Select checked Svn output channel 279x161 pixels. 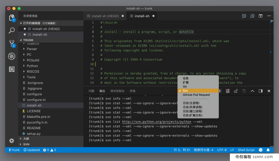click(x=198, y=91)
